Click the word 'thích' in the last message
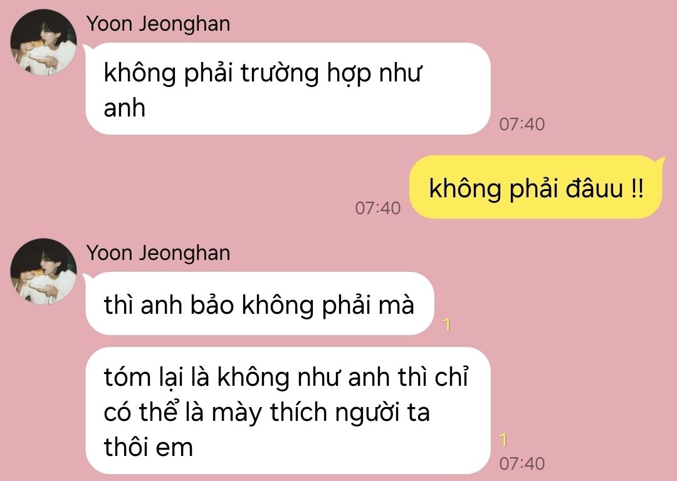This screenshot has height=481, width=677. click(x=299, y=412)
